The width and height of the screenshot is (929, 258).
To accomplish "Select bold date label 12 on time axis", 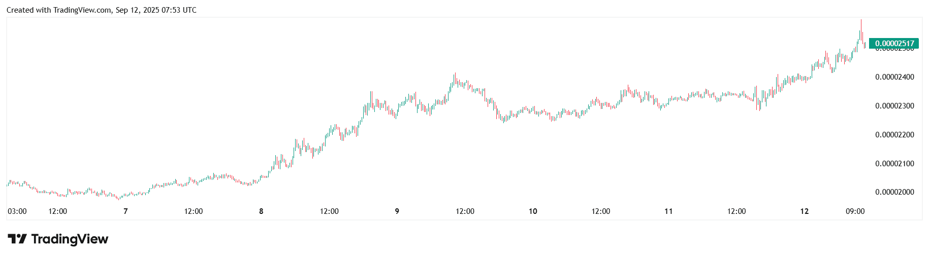I will [804, 211].
